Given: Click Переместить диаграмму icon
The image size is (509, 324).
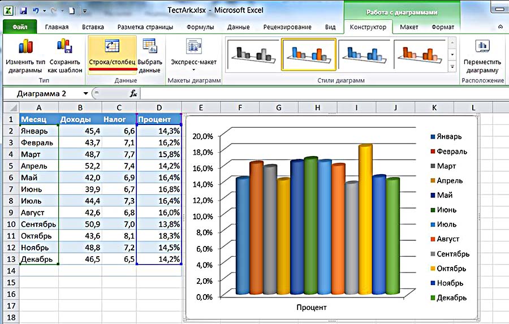Looking at the screenshot, I should 482,48.
